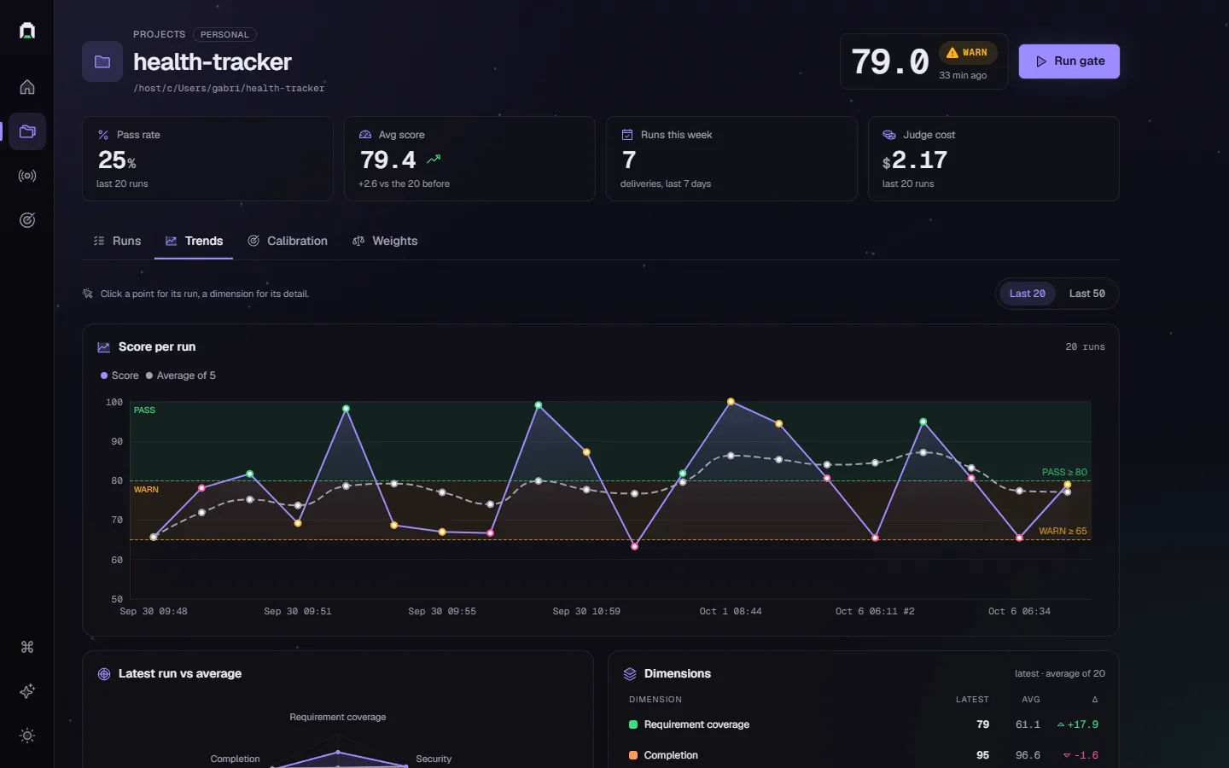Click the project path /host/c/Users/gabri/health-tracker
1229x768 pixels.
[229, 88]
